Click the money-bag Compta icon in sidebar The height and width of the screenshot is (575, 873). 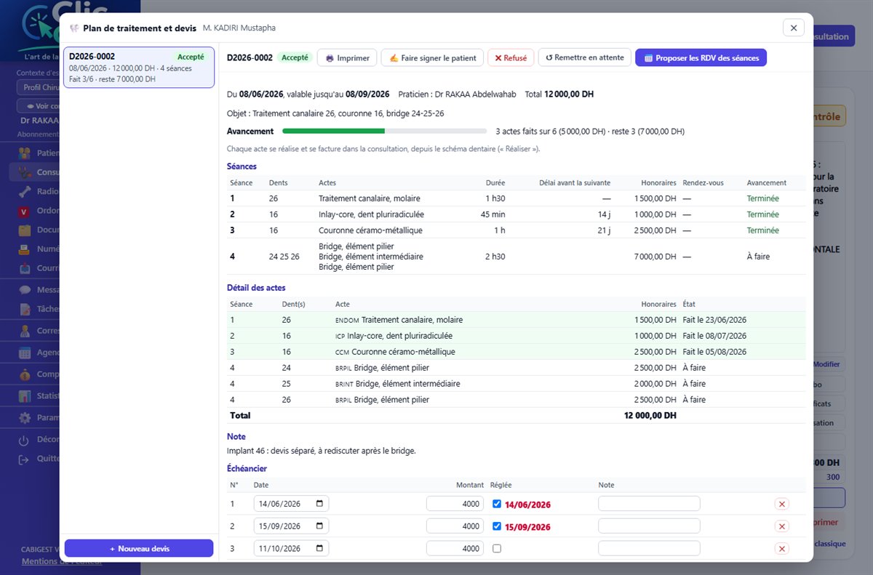pos(25,374)
